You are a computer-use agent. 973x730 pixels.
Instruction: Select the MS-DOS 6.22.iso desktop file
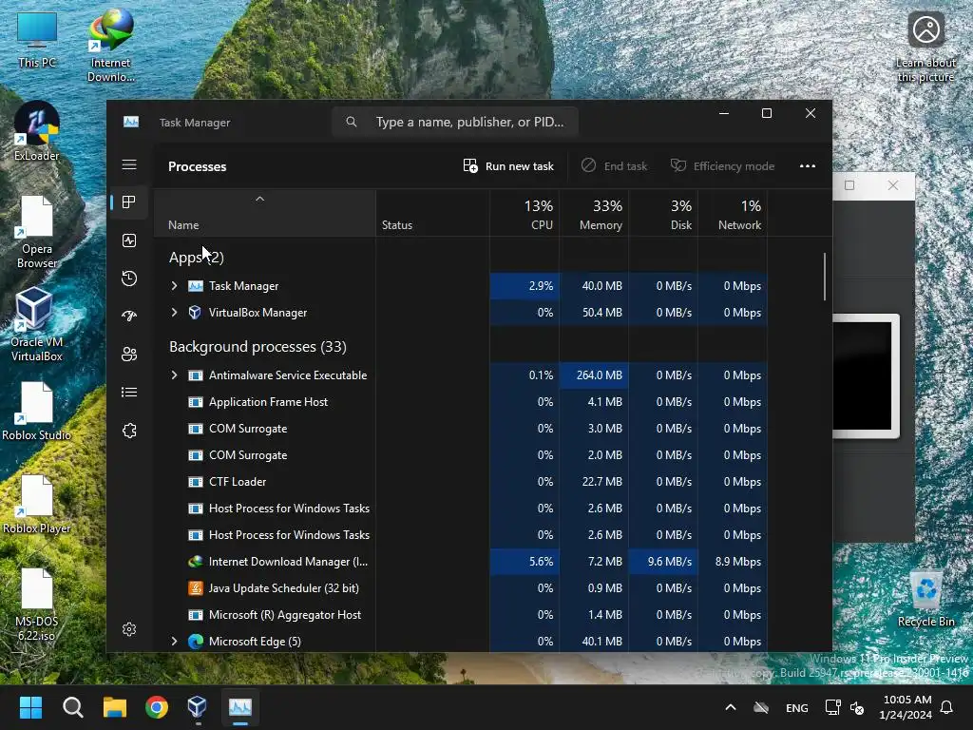(37, 604)
